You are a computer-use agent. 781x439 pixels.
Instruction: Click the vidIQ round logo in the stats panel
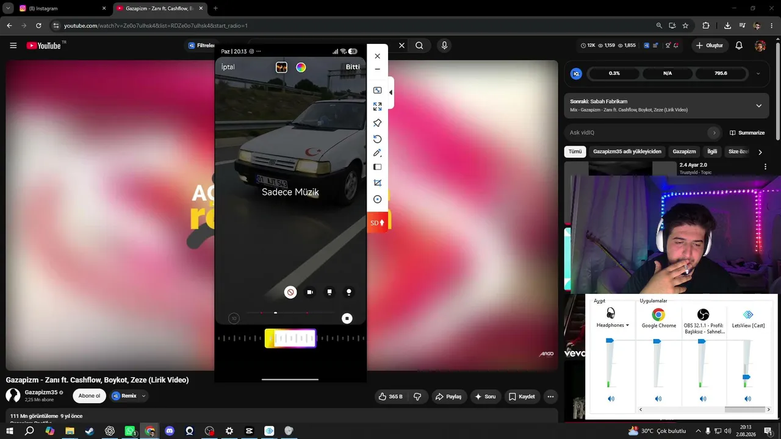(576, 73)
